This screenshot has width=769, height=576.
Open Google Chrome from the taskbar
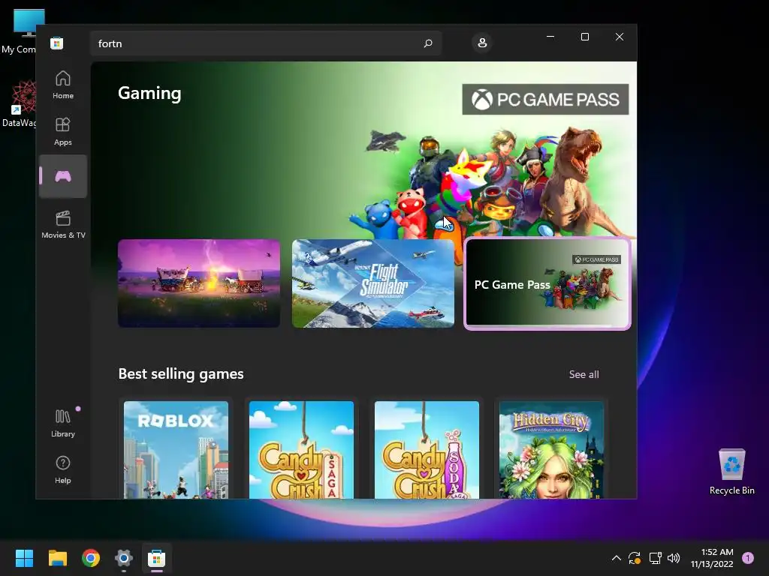91,558
